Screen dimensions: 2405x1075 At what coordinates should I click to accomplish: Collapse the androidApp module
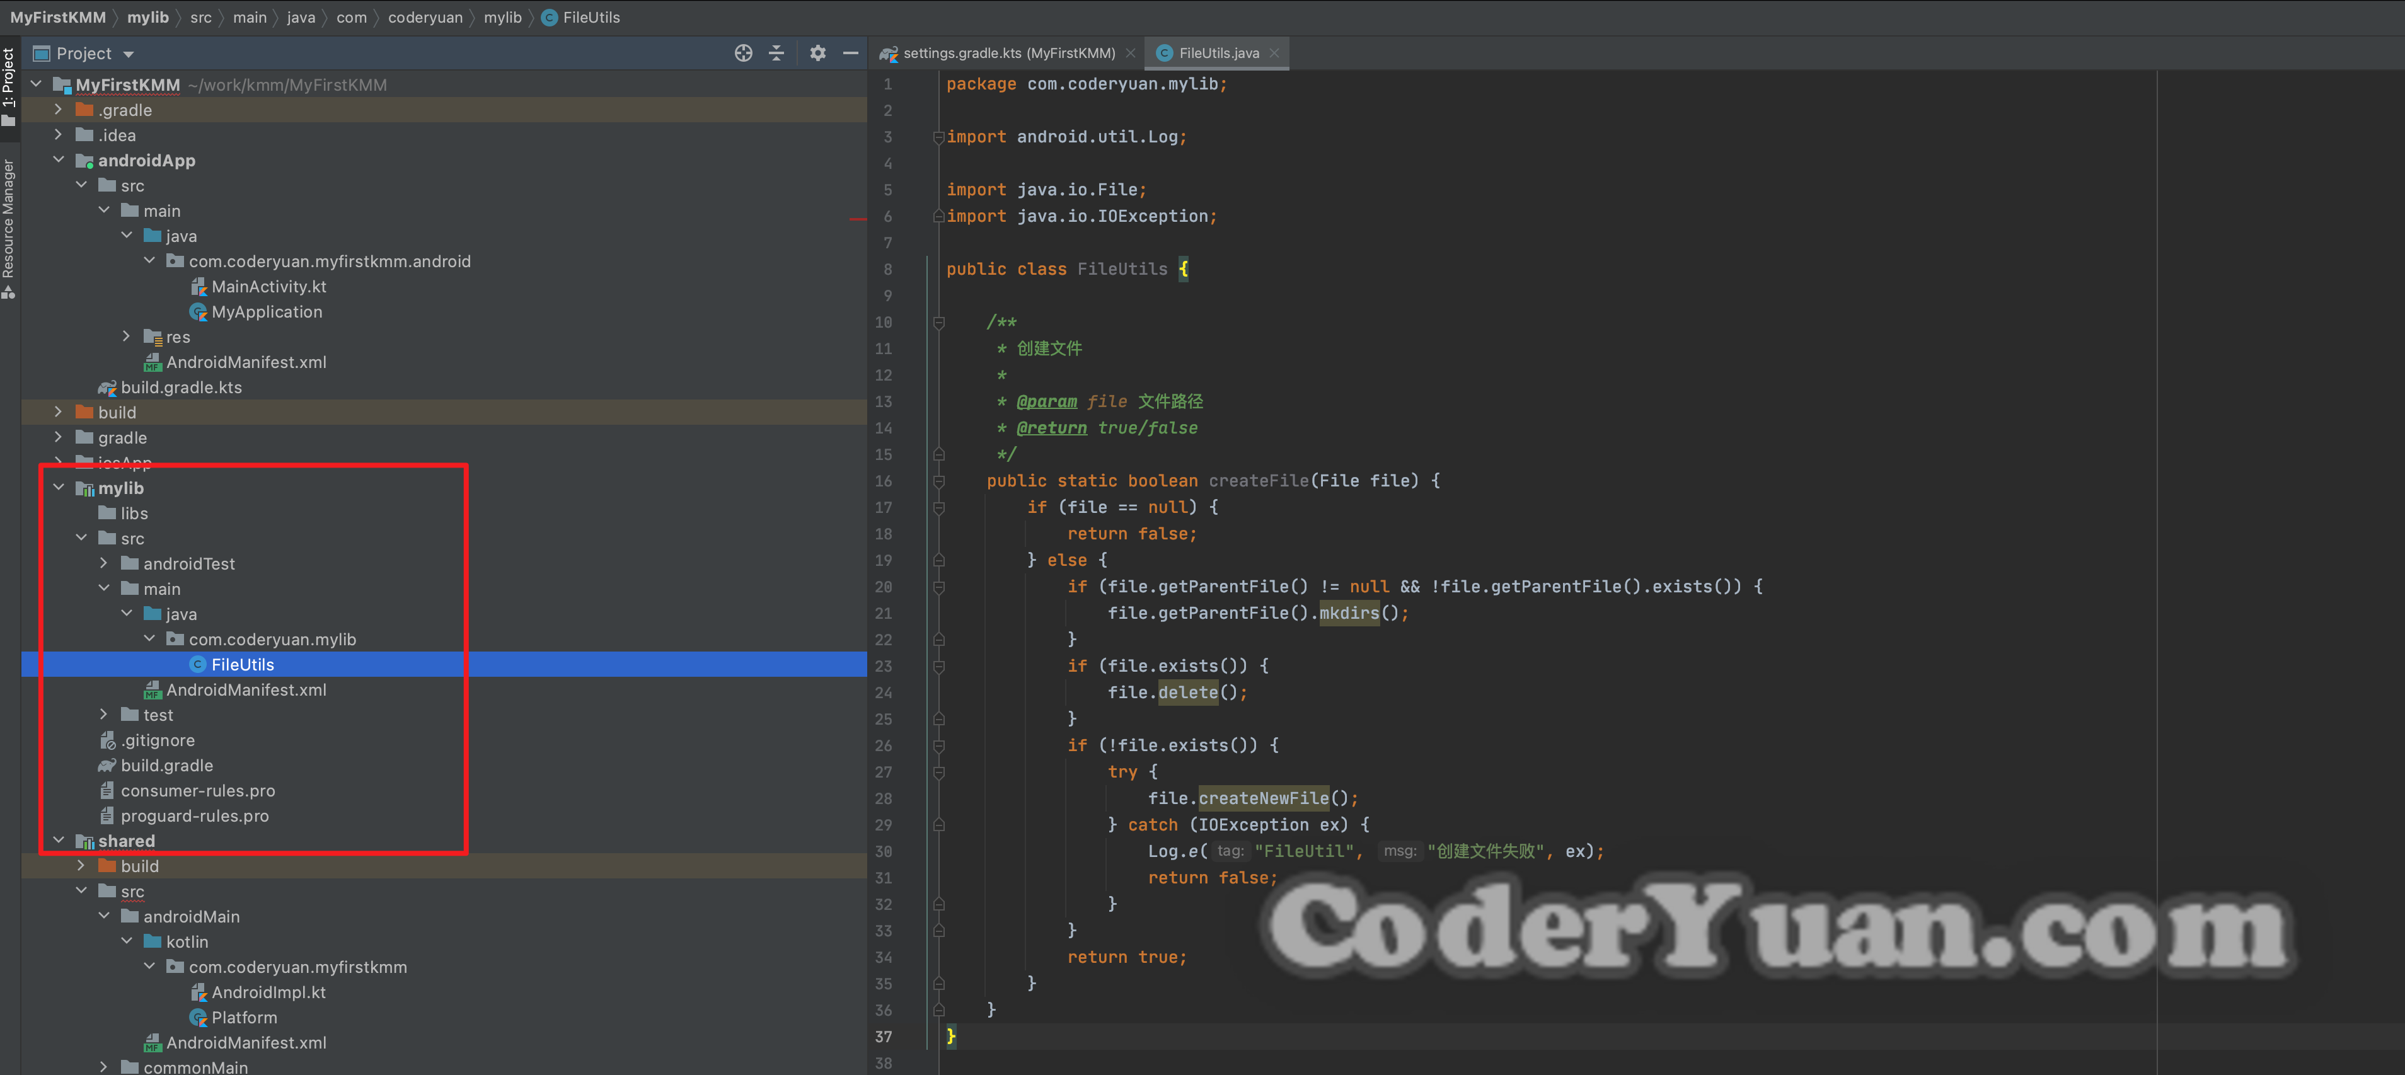[x=58, y=159]
